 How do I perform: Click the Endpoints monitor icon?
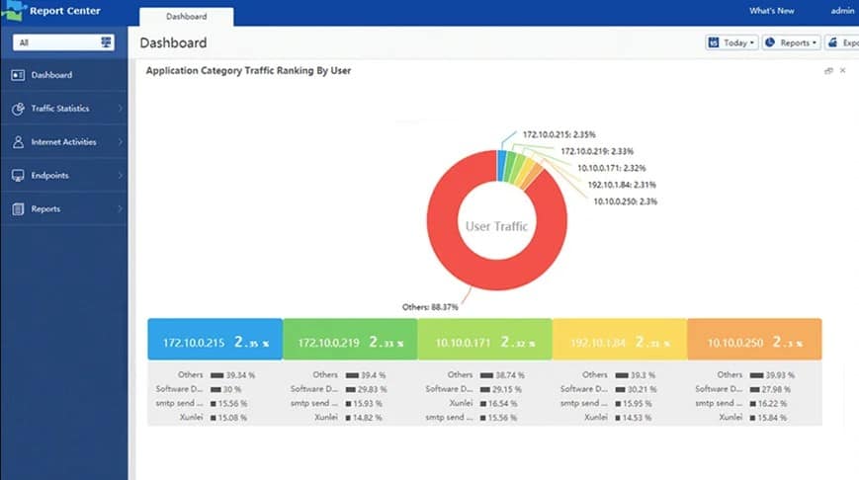pyautogui.click(x=18, y=176)
